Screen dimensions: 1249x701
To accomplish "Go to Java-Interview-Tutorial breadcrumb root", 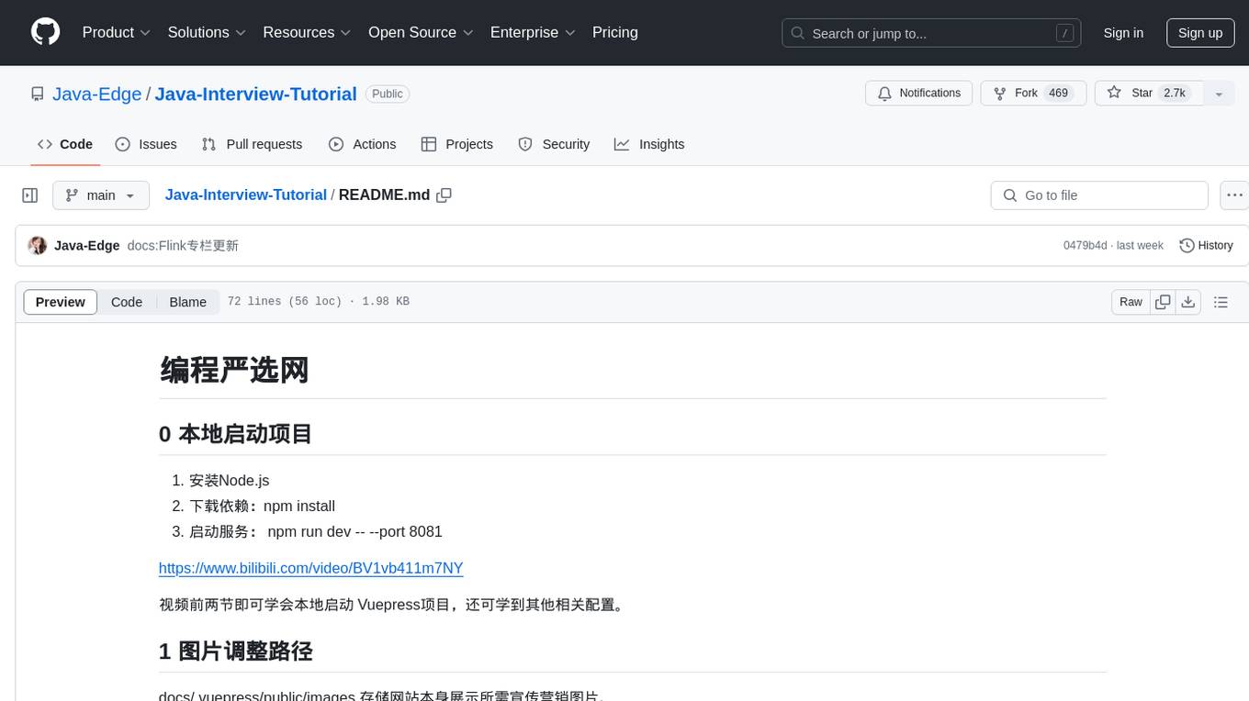I will click(246, 195).
